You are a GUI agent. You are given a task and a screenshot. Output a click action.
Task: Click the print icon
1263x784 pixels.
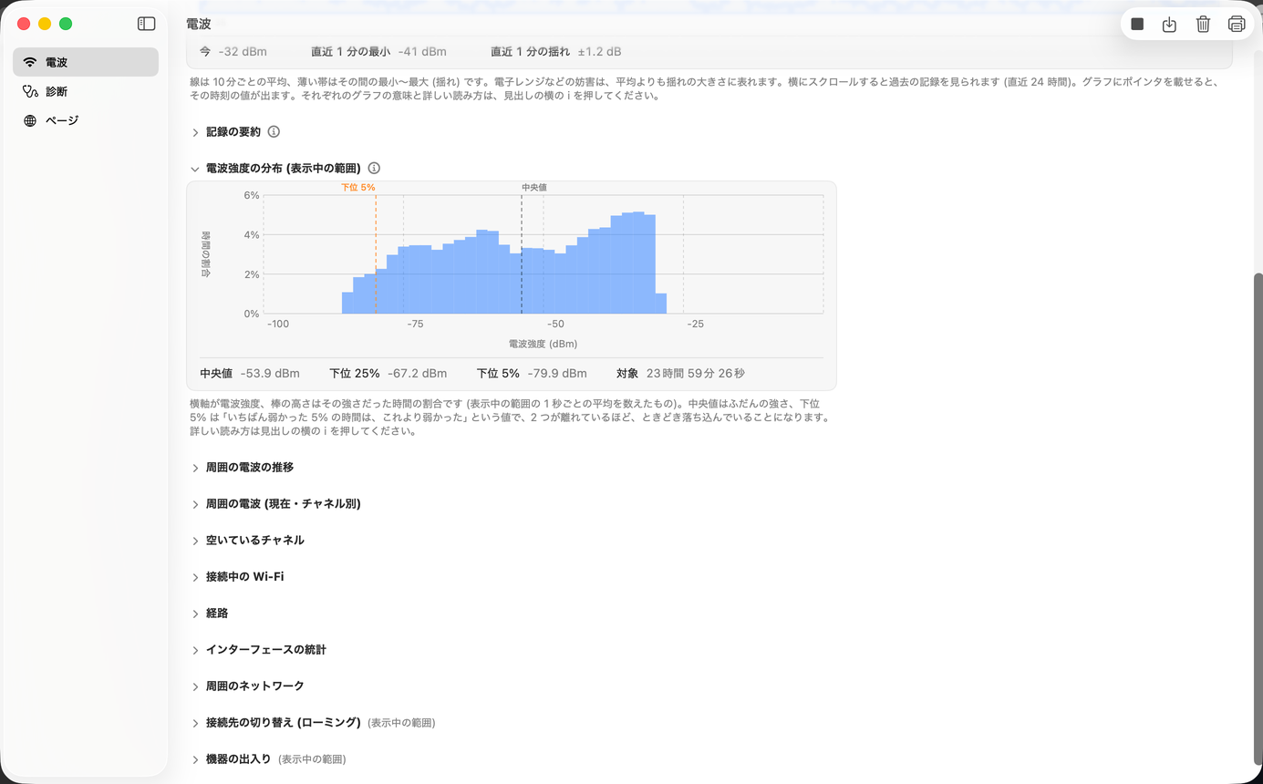point(1237,25)
